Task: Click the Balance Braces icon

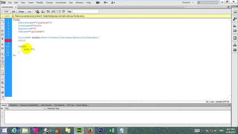Action: [x=3, y=48]
